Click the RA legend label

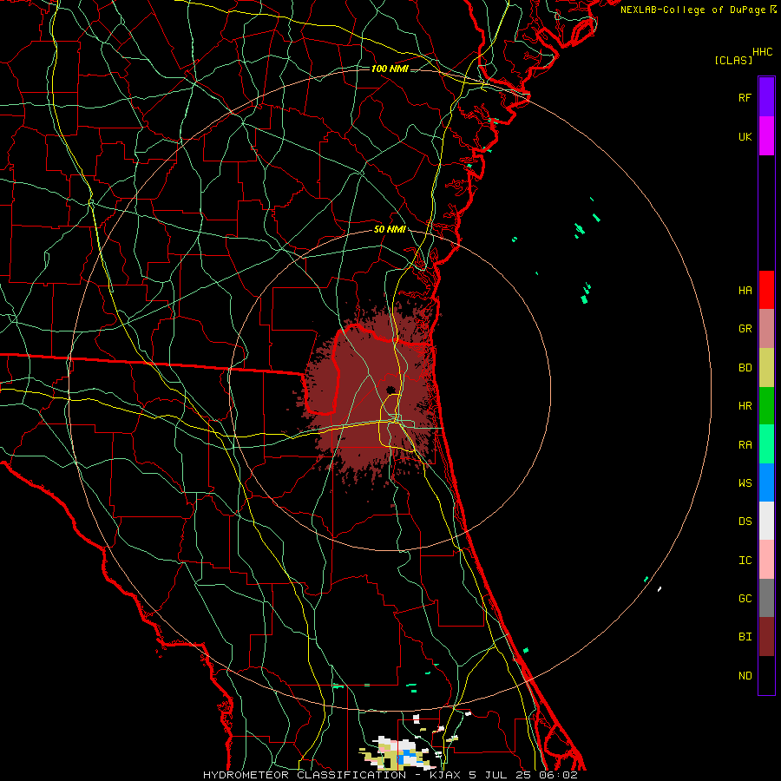pos(745,445)
